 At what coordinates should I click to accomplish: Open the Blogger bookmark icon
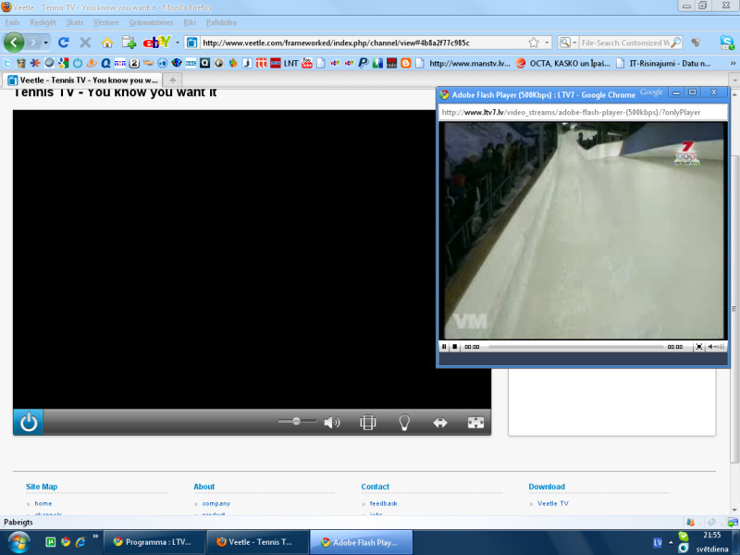(x=405, y=63)
